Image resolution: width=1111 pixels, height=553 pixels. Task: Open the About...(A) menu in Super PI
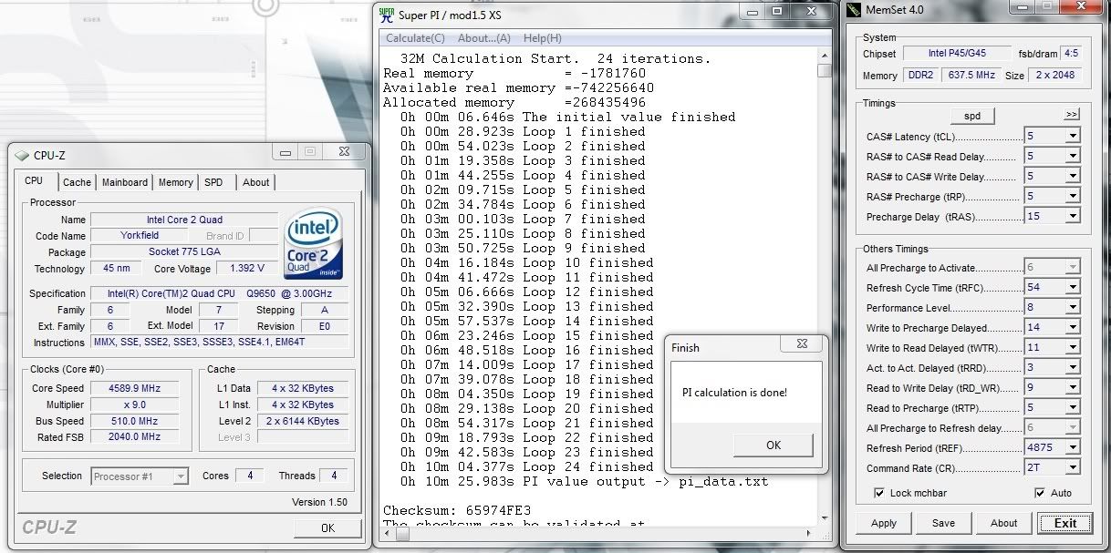coord(484,38)
